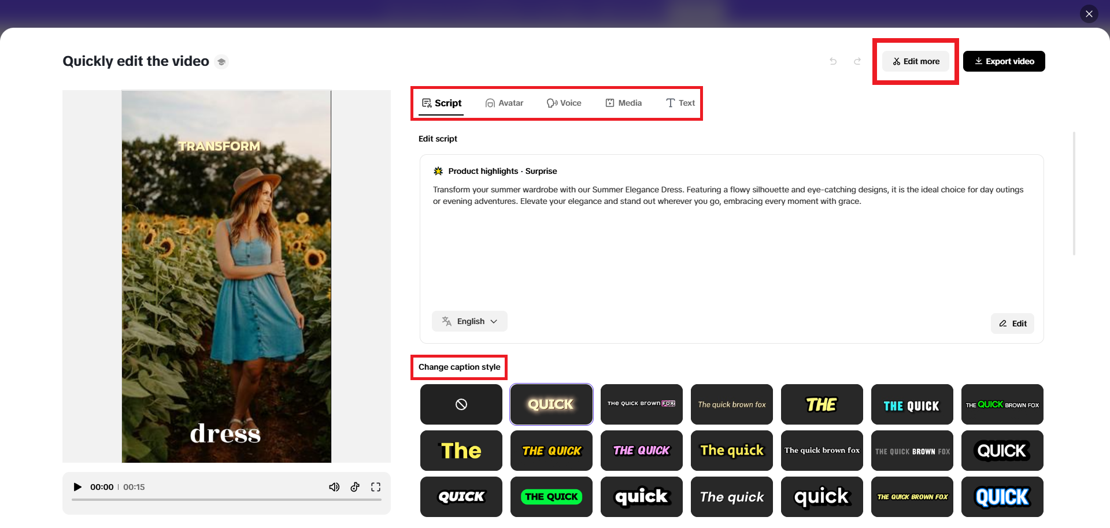Expand the English language dropdown
1110x528 pixels.
click(469, 321)
